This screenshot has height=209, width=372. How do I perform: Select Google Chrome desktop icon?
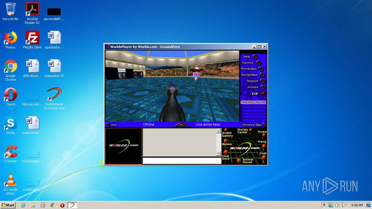[x=10, y=71]
